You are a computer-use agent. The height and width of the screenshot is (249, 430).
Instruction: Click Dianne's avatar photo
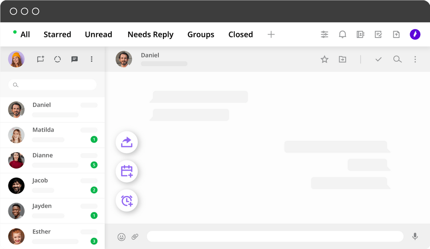tap(16, 160)
